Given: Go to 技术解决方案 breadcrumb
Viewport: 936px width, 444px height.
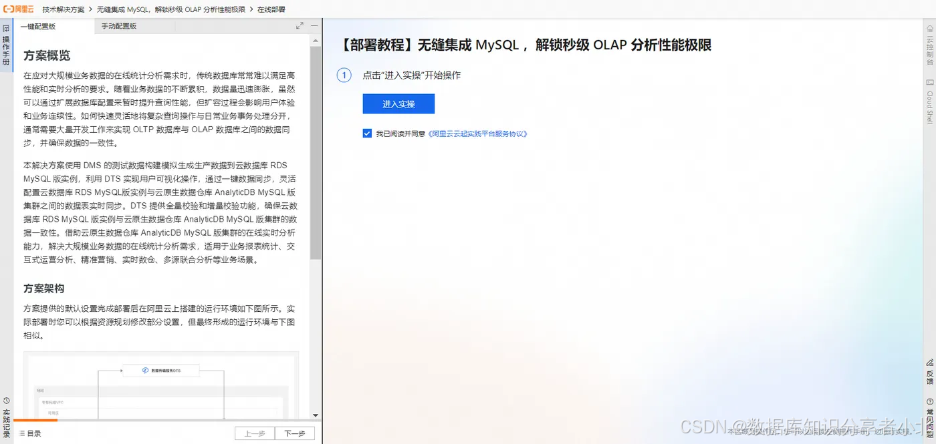Looking at the screenshot, I should pyautogui.click(x=64, y=9).
